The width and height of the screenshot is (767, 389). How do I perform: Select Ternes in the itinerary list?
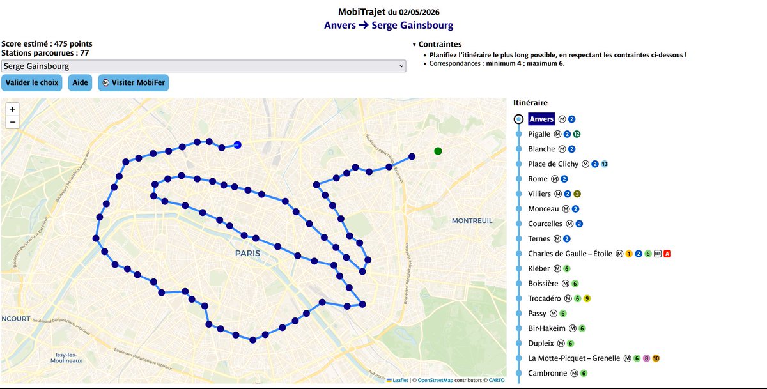pyautogui.click(x=539, y=239)
